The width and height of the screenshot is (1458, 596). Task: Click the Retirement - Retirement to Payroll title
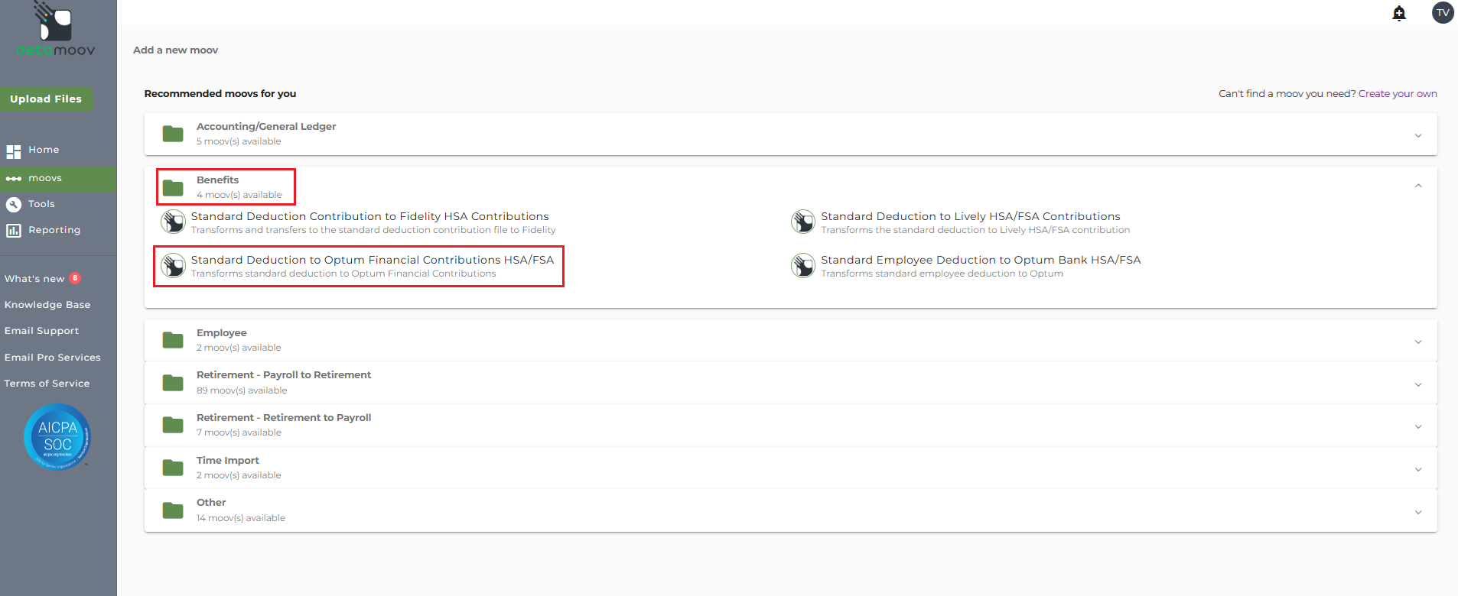[284, 418]
